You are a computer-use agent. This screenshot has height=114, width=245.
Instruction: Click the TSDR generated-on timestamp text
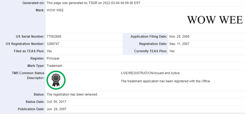[x=94, y=3]
